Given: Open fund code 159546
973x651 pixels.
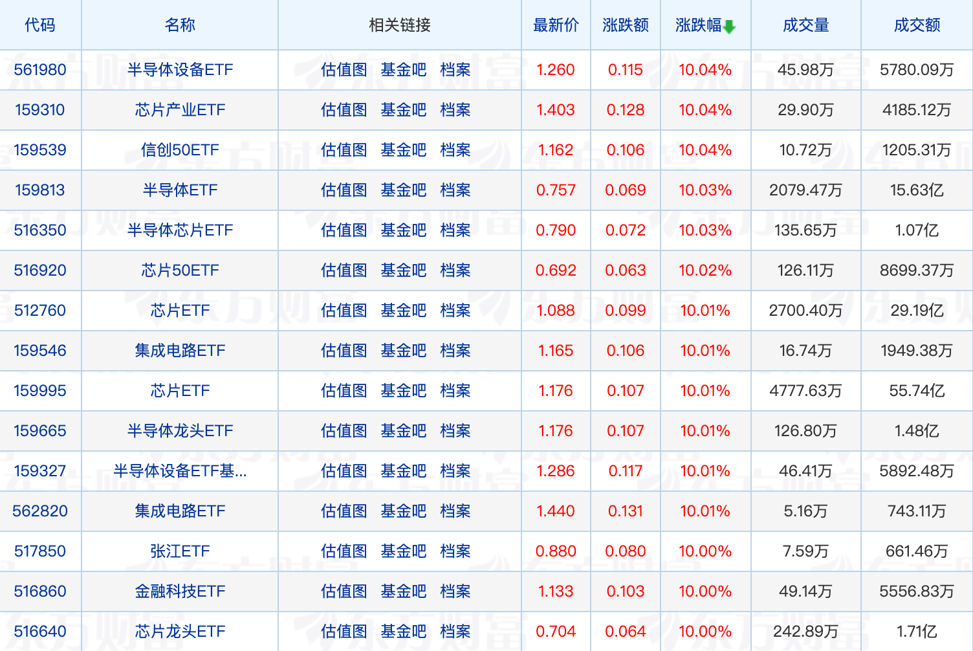Looking at the screenshot, I should (x=40, y=351).
